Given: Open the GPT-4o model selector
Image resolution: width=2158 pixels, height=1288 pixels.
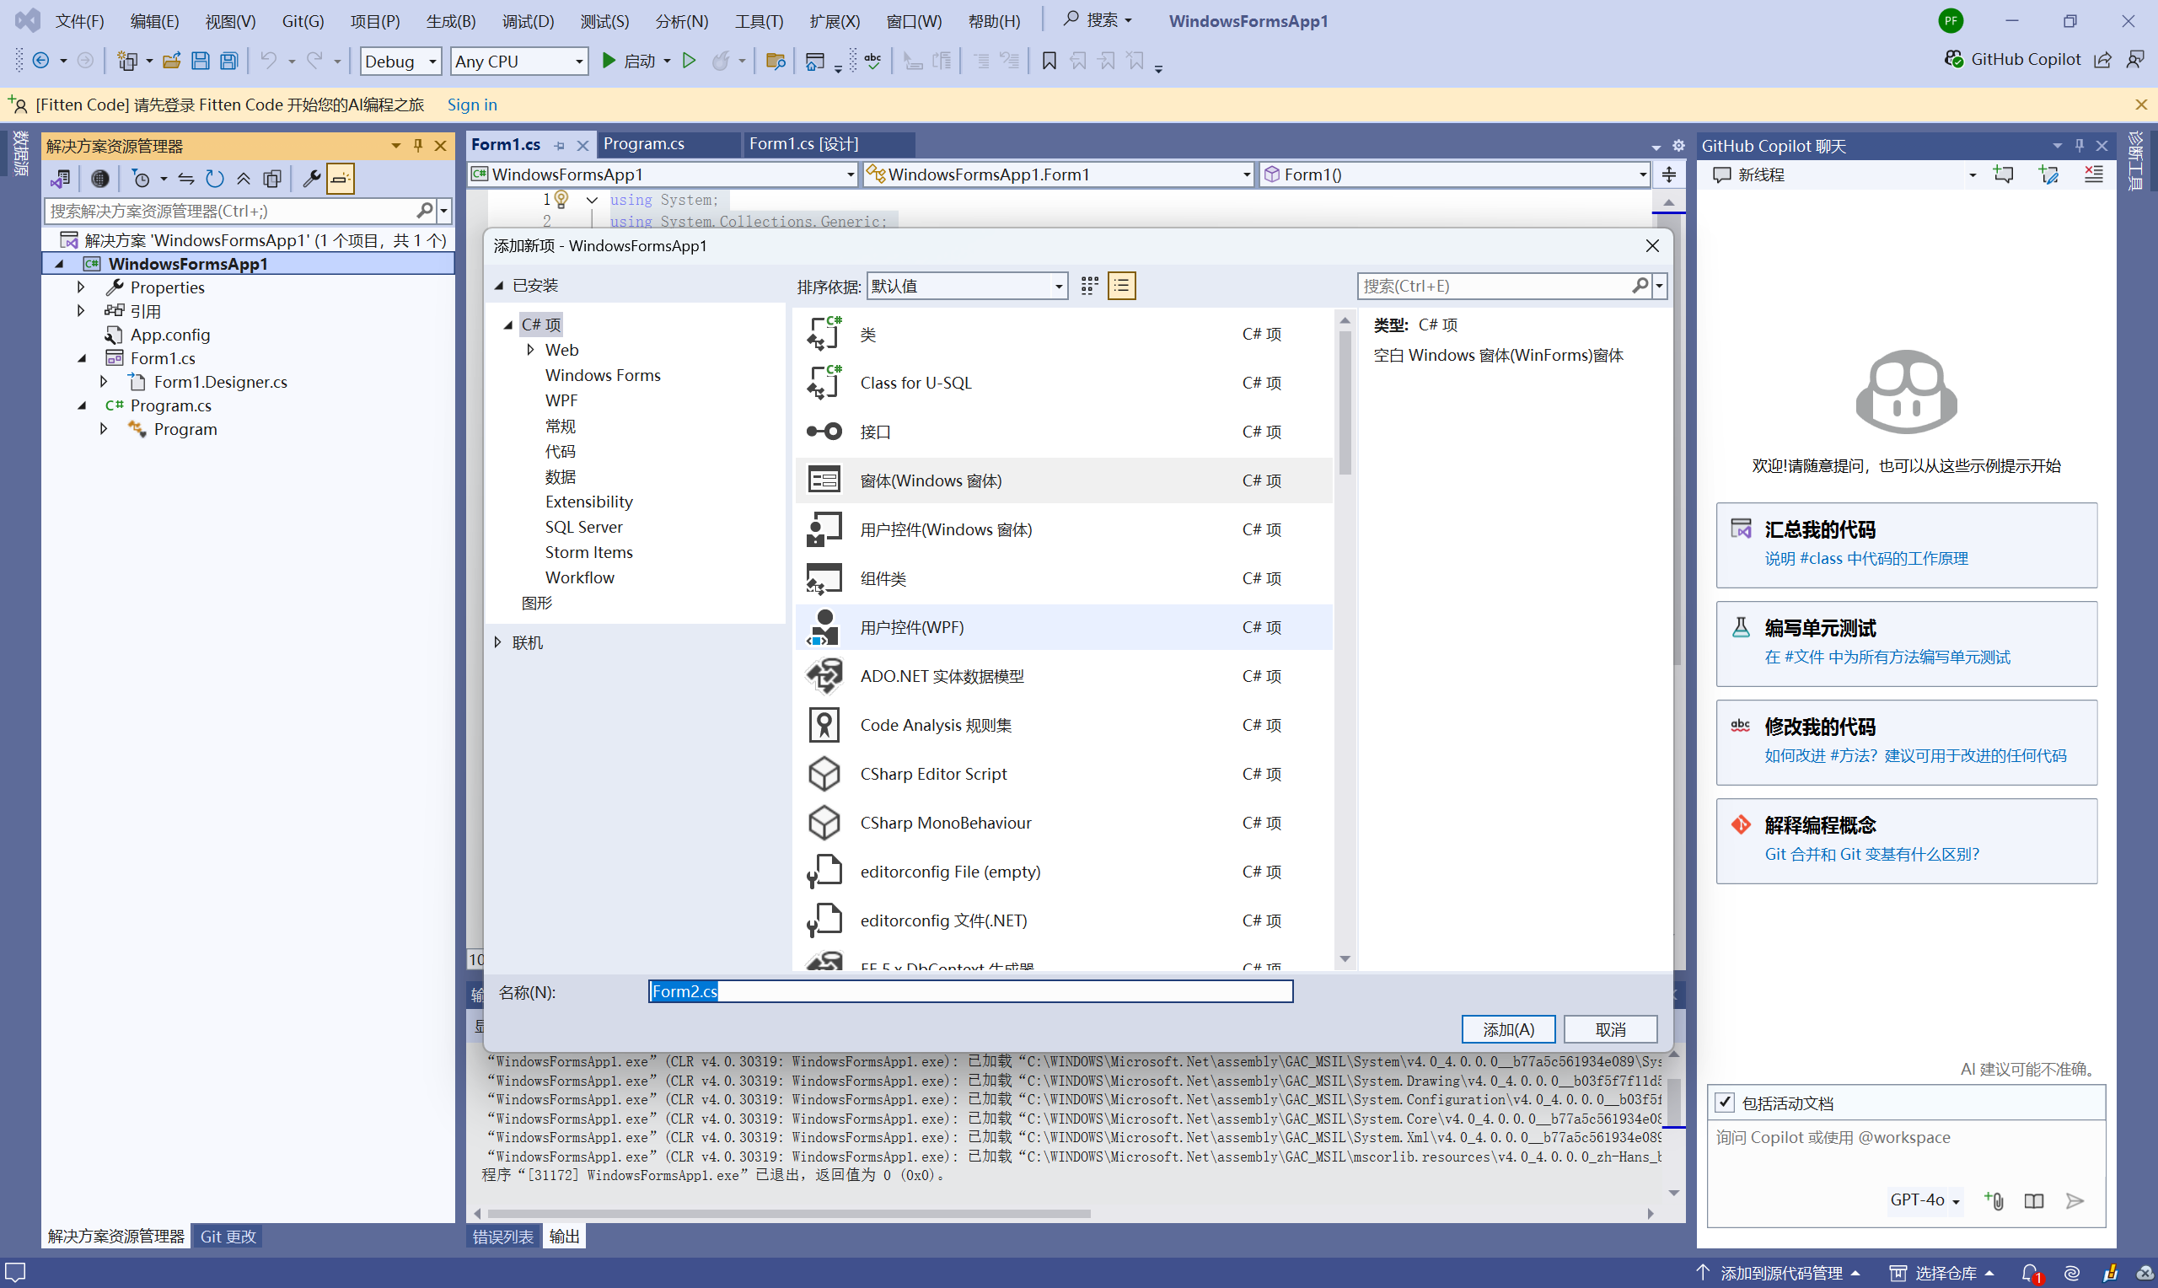Looking at the screenshot, I should (x=1924, y=1200).
